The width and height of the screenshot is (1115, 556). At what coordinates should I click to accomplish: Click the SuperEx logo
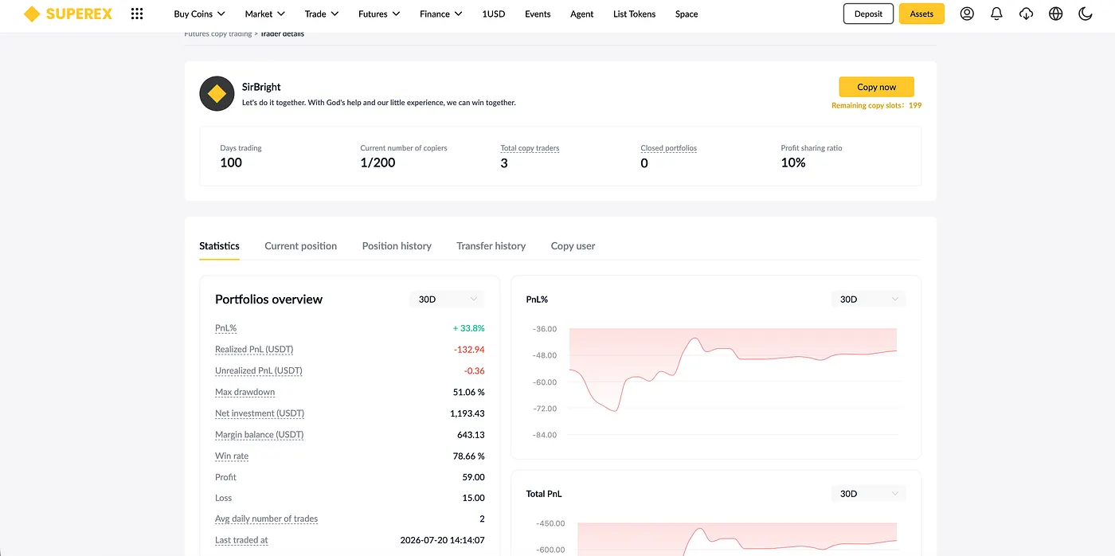68,14
